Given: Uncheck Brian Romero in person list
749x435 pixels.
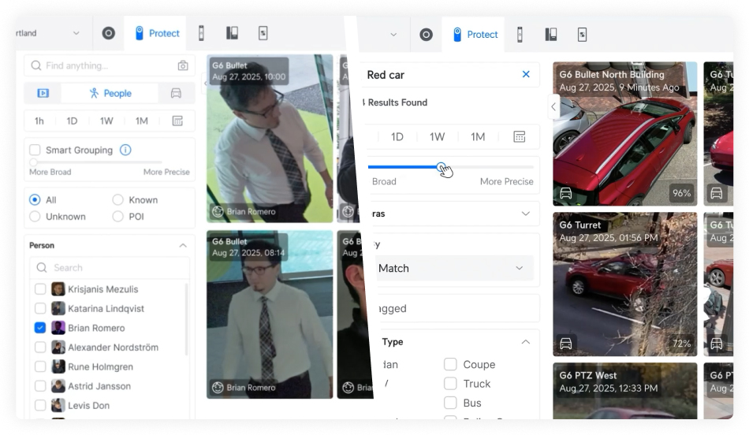Looking at the screenshot, I should [x=40, y=328].
